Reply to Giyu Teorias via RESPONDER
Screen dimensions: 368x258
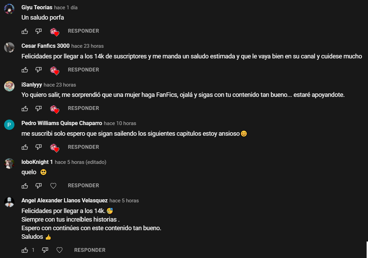point(83,31)
